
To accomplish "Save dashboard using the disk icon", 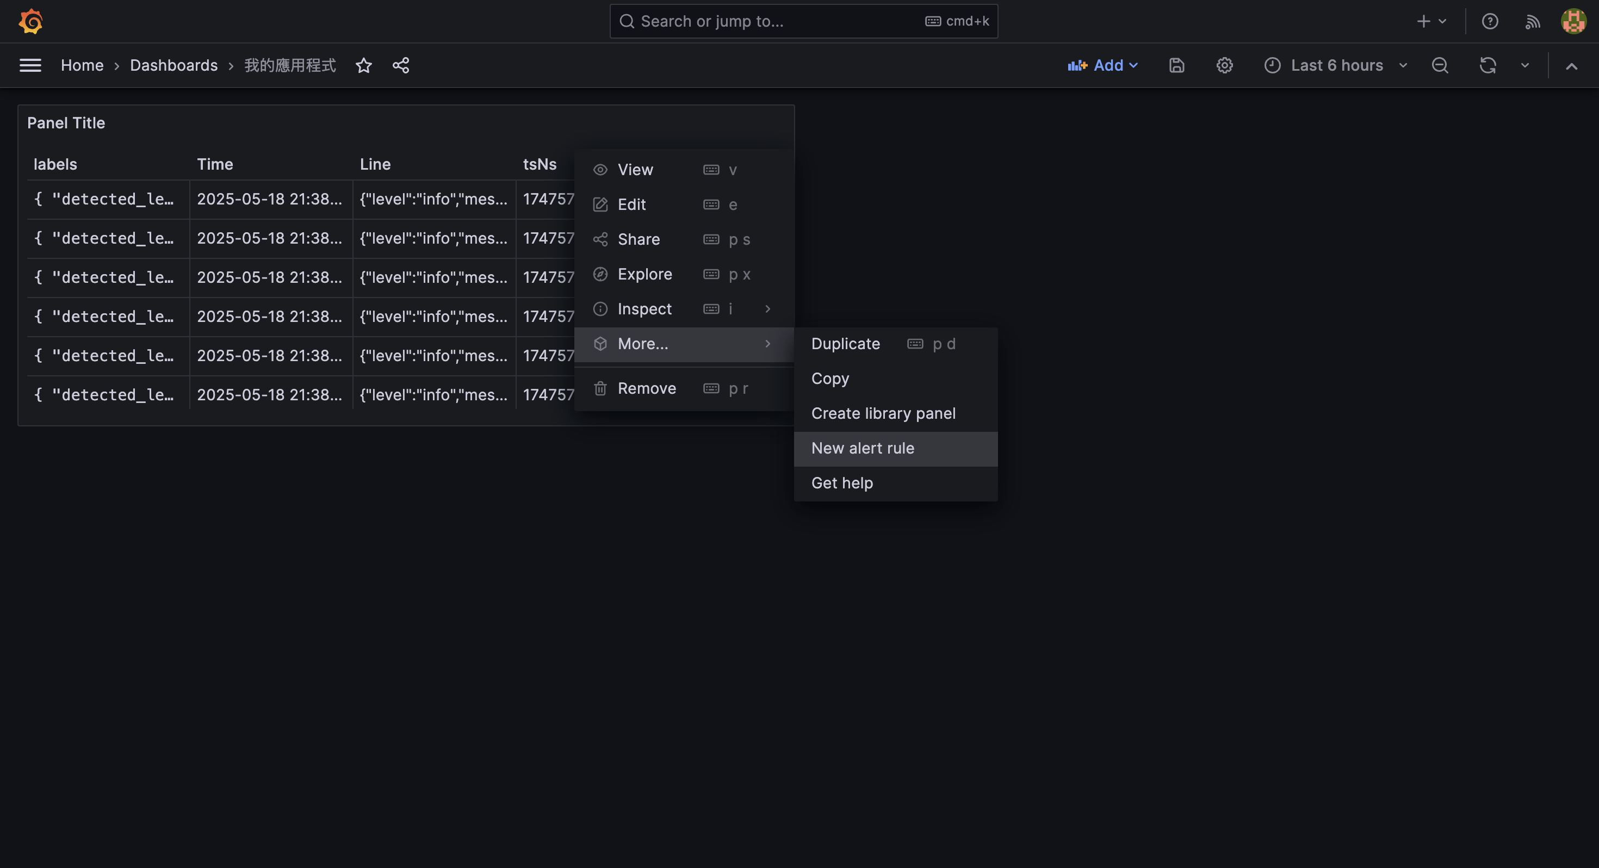I will click(1176, 65).
